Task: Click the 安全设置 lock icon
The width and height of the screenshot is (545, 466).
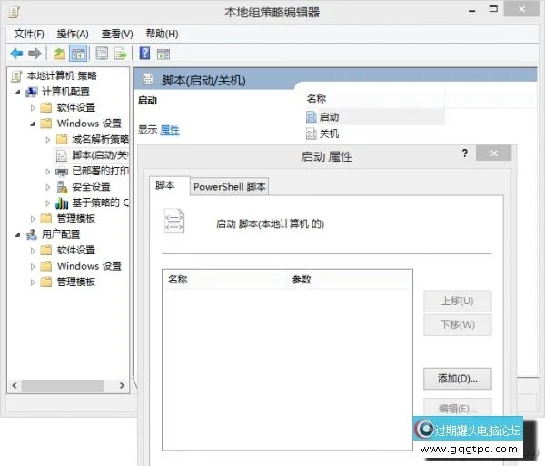Action: (x=62, y=187)
